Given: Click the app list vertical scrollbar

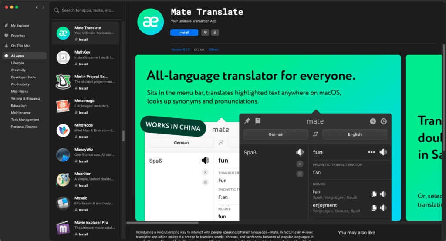Looking at the screenshot, I should point(123,136).
